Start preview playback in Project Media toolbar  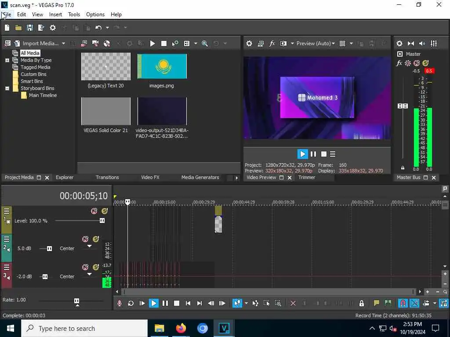(152, 43)
